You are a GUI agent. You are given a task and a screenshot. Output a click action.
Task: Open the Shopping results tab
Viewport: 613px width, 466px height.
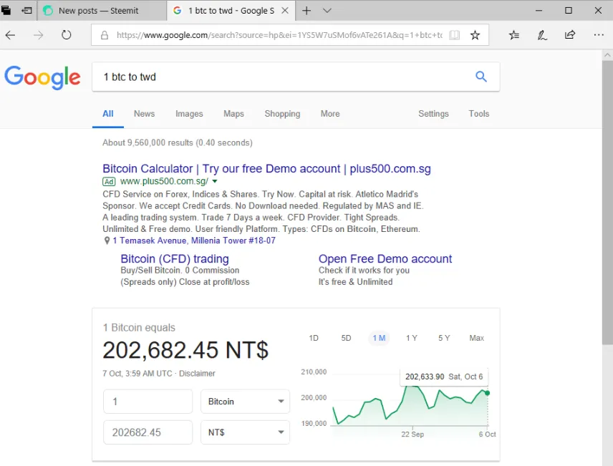pyautogui.click(x=282, y=114)
